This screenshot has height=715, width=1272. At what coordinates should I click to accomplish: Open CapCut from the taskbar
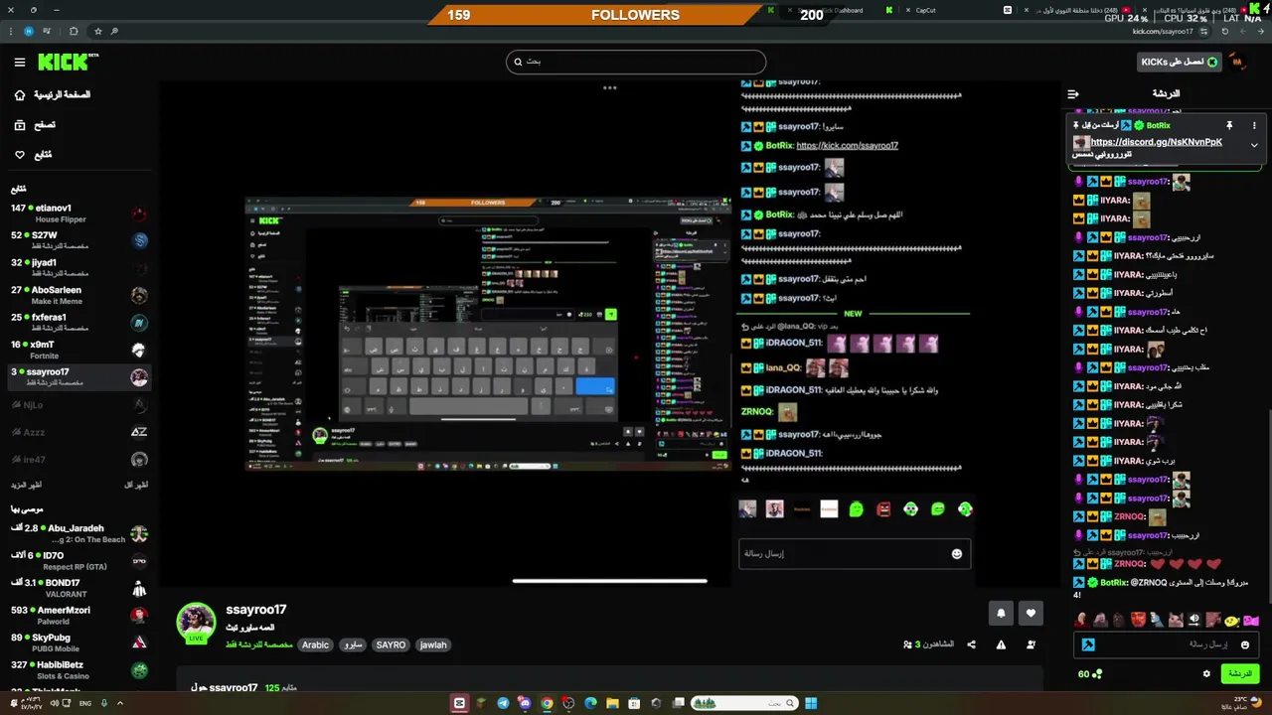click(459, 703)
